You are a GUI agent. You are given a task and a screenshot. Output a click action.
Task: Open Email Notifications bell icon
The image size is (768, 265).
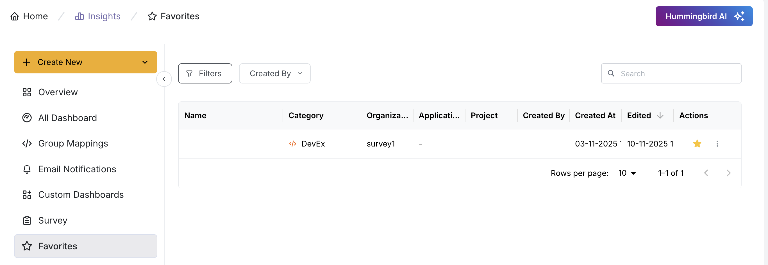(x=27, y=169)
